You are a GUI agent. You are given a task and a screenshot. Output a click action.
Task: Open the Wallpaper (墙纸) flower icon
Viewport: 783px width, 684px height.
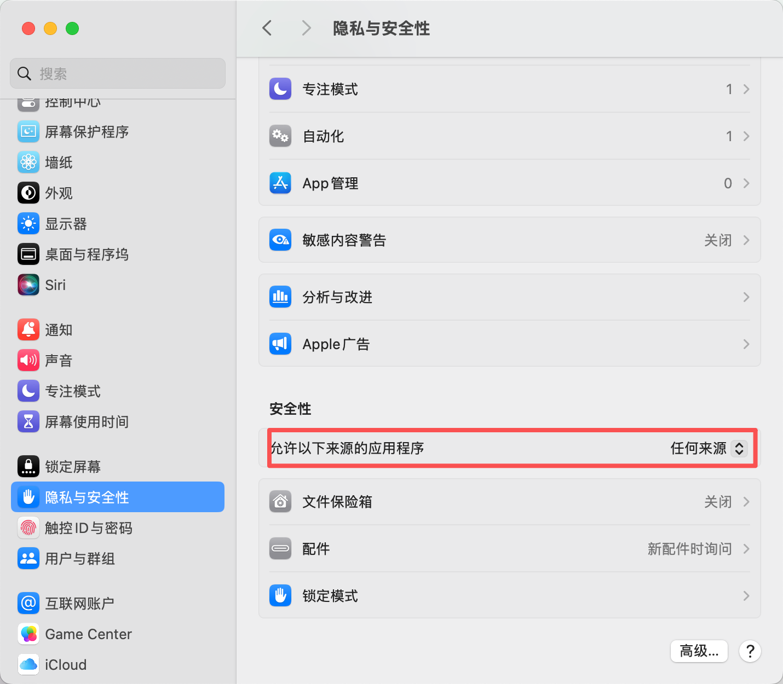pyautogui.click(x=28, y=163)
